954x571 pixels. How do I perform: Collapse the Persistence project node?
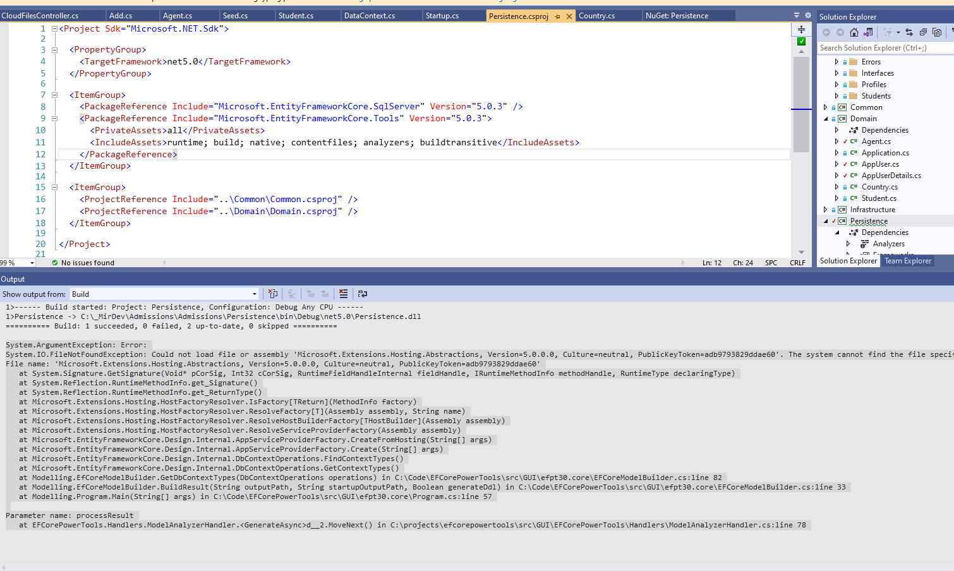[x=825, y=220]
